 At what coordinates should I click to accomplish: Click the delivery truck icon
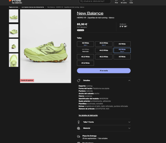click(x=79, y=136)
